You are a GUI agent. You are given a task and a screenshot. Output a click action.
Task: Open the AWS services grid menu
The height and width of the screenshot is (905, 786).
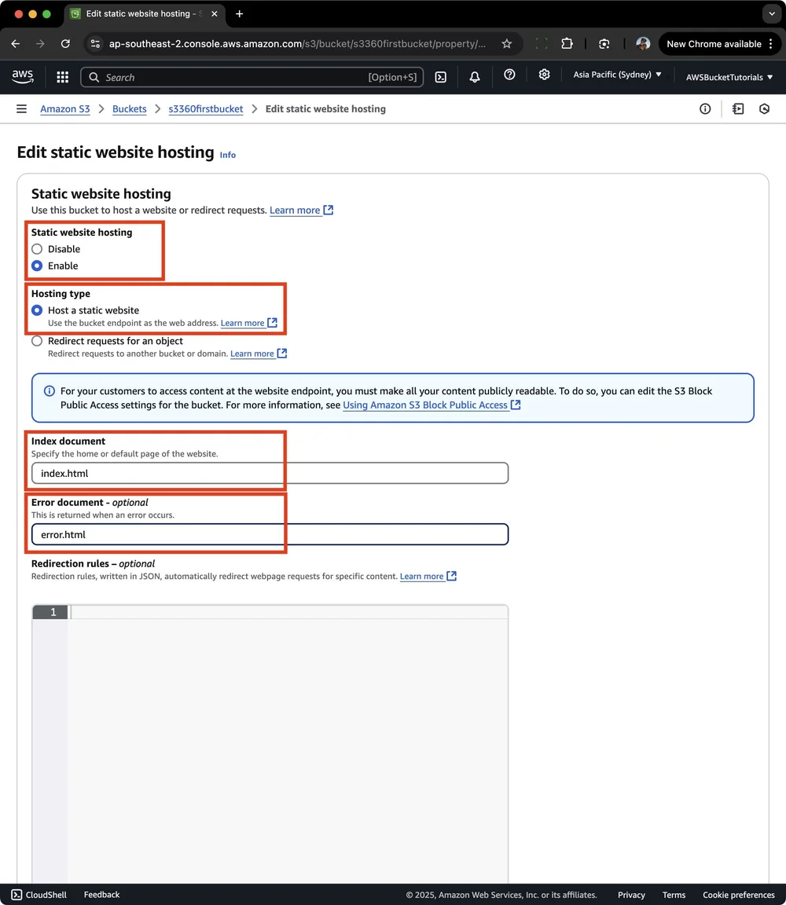click(62, 77)
